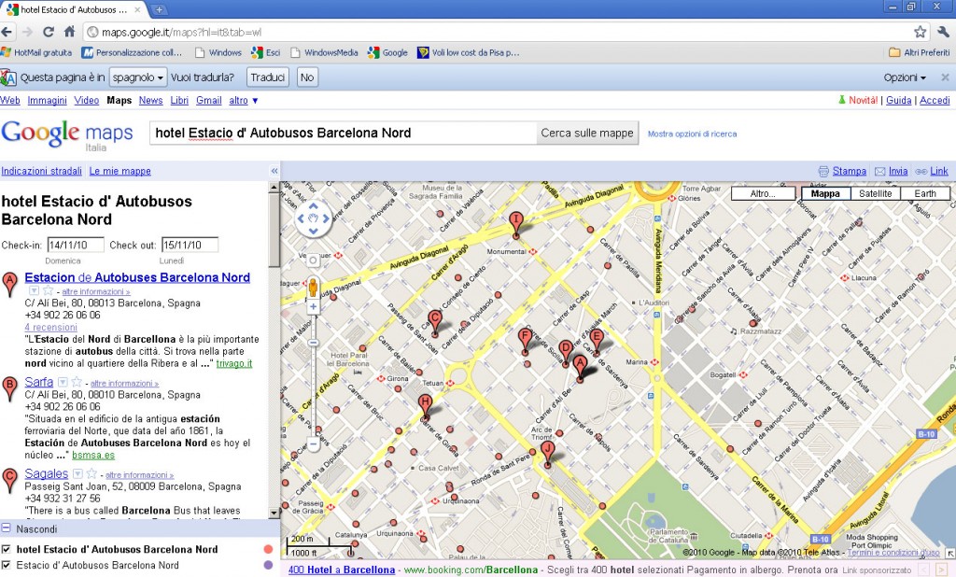Viewport: 956px width, 577px height.
Task: Click the red A pin in results list
Action: click(9, 285)
